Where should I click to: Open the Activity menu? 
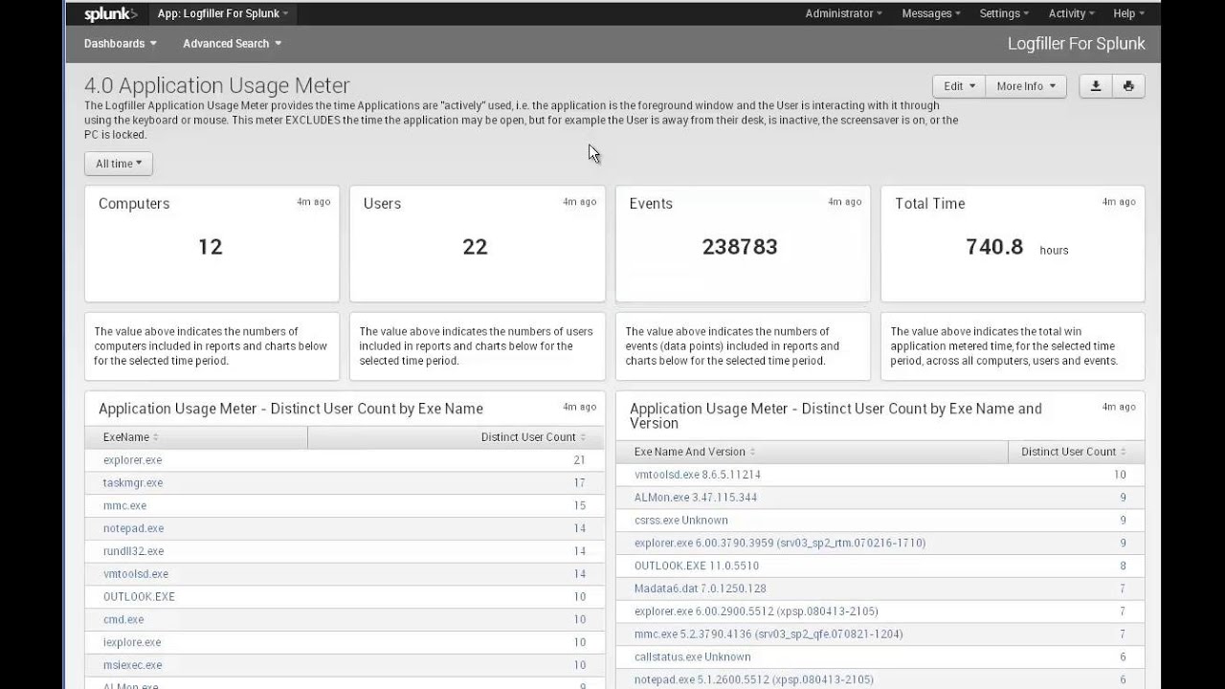point(1072,13)
